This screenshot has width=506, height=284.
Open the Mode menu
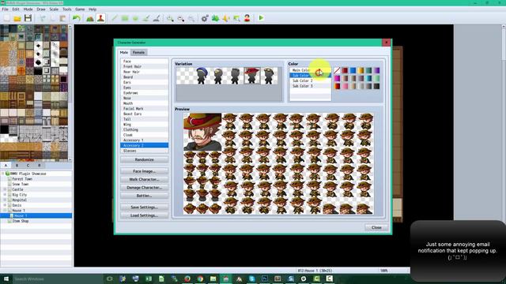tap(28, 9)
